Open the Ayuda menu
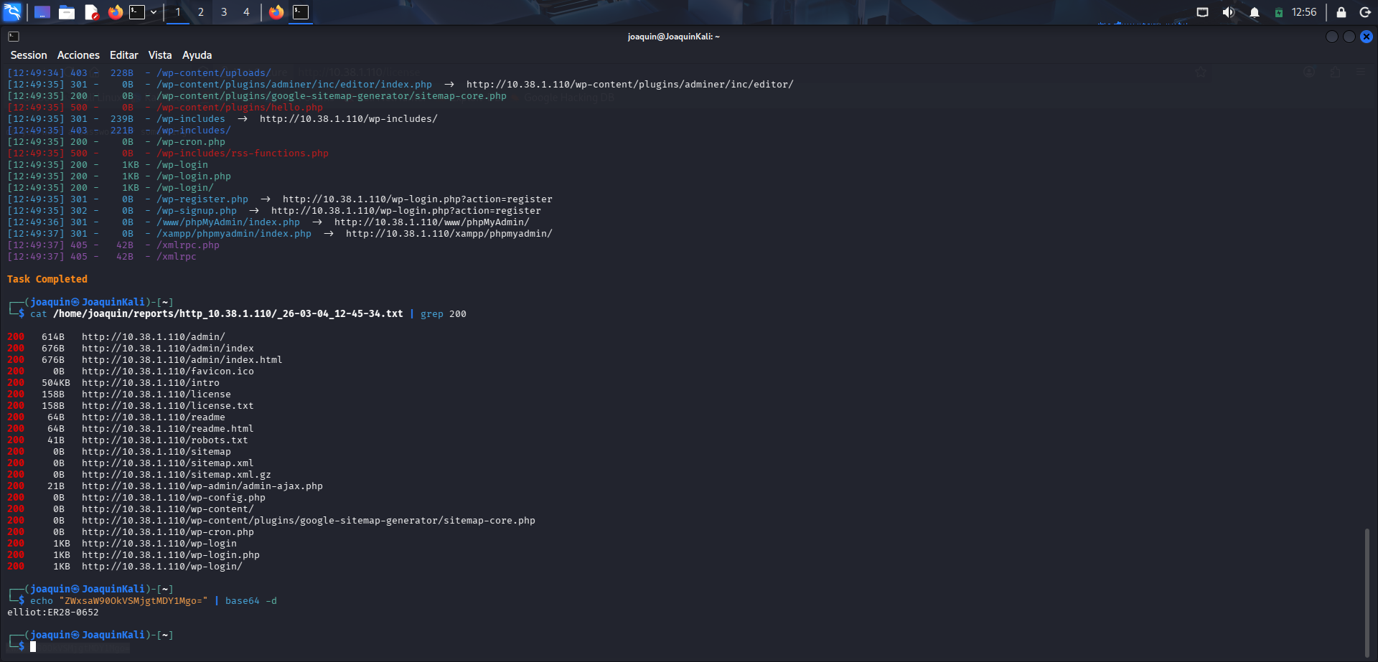1378x662 pixels. (197, 55)
